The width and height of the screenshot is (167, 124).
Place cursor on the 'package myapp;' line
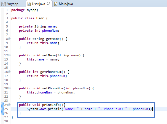(25, 10)
